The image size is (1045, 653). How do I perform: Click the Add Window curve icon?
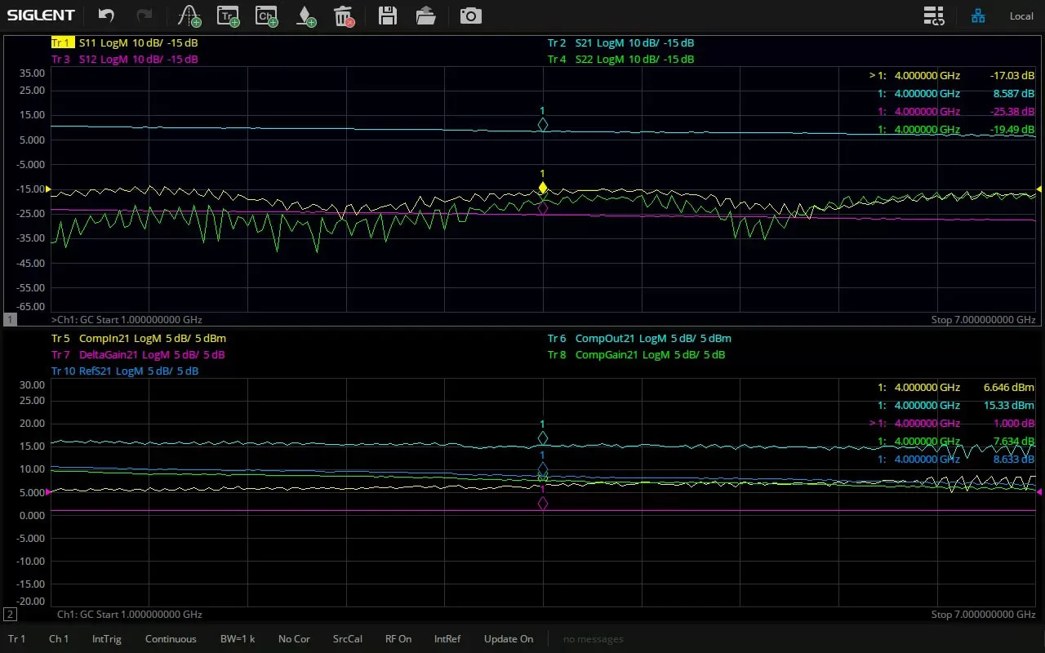pos(189,16)
